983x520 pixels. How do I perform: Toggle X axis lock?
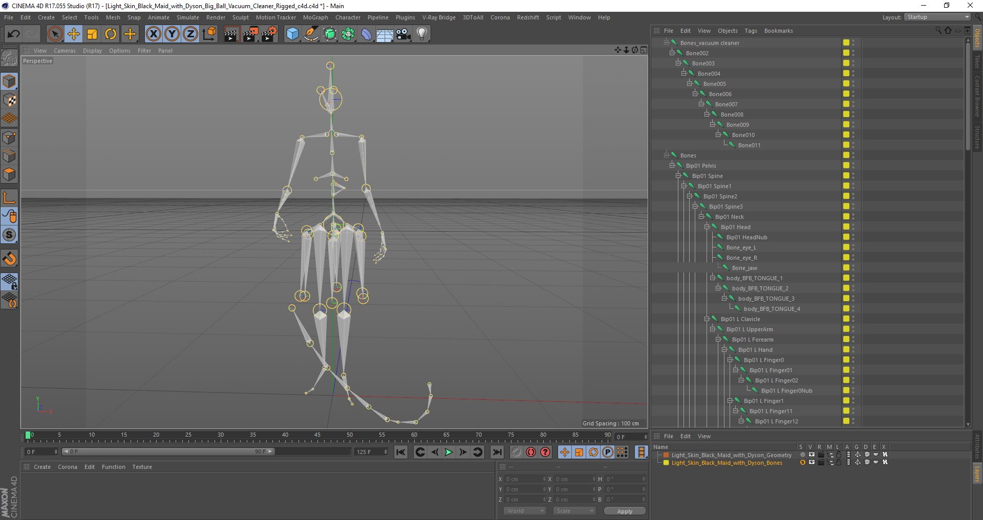point(153,34)
